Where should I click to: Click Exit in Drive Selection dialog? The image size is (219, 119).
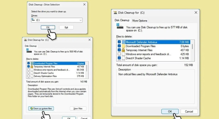pyautogui.click(x=66, y=27)
